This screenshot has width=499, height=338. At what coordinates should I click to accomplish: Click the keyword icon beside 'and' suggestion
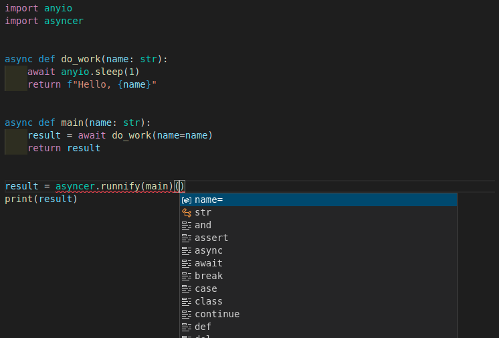(x=187, y=226)
